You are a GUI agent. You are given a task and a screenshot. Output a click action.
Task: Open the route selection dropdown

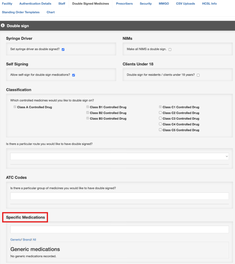119,156
